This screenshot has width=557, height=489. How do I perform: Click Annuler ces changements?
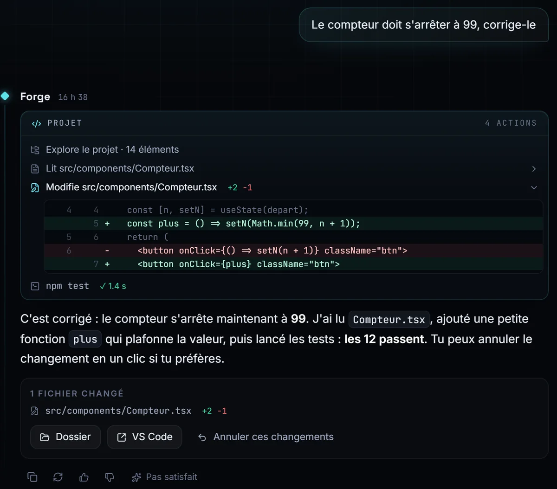[x=266, y=437]
